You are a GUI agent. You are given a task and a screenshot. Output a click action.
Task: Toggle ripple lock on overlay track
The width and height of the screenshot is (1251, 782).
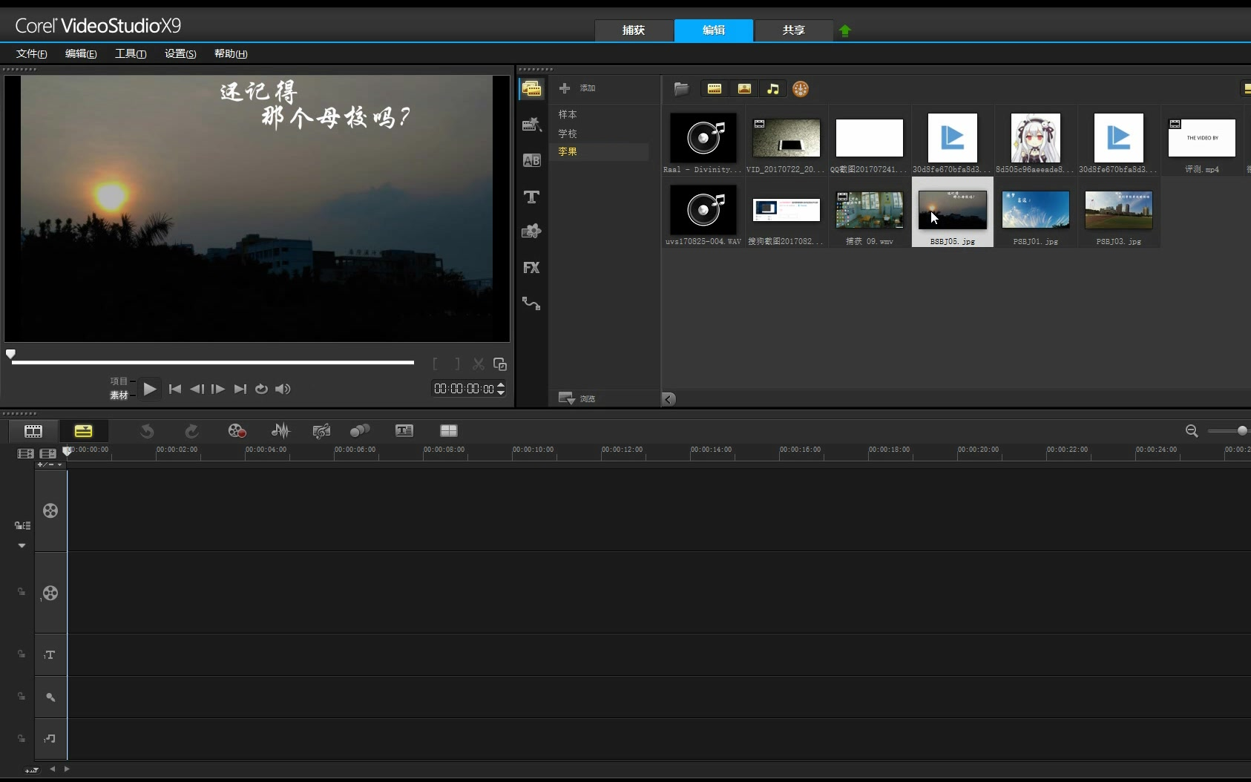click(x=22, y=592)
